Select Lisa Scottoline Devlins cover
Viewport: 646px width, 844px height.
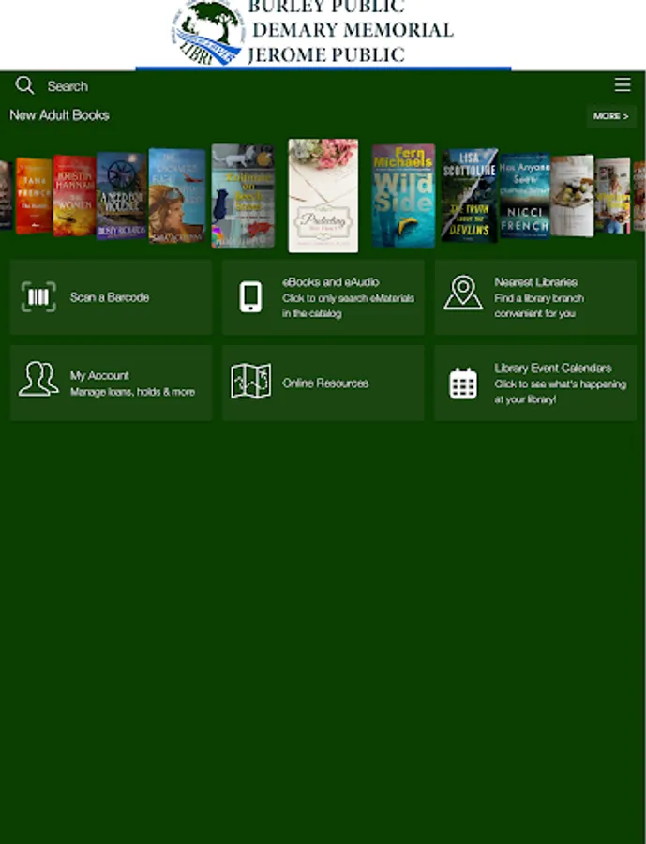click(470, 196)
